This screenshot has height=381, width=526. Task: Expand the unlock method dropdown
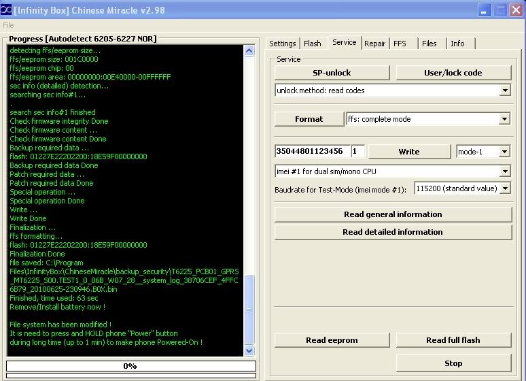coord(504,90)
